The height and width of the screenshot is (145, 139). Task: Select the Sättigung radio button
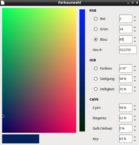pyautogui.click(x=96, y=79)
